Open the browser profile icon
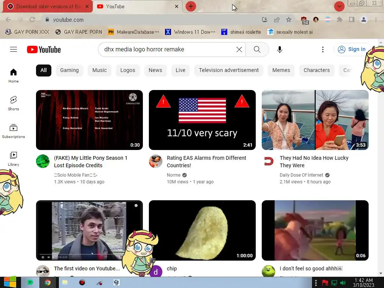The image size is (384, 288). tap(364, 19)
